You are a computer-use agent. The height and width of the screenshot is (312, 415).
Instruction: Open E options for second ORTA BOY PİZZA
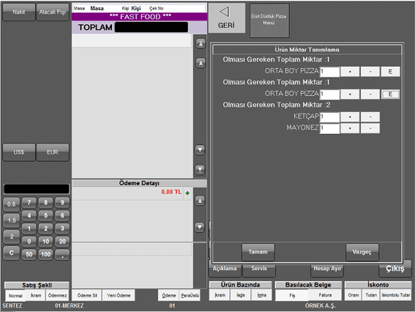390,94
